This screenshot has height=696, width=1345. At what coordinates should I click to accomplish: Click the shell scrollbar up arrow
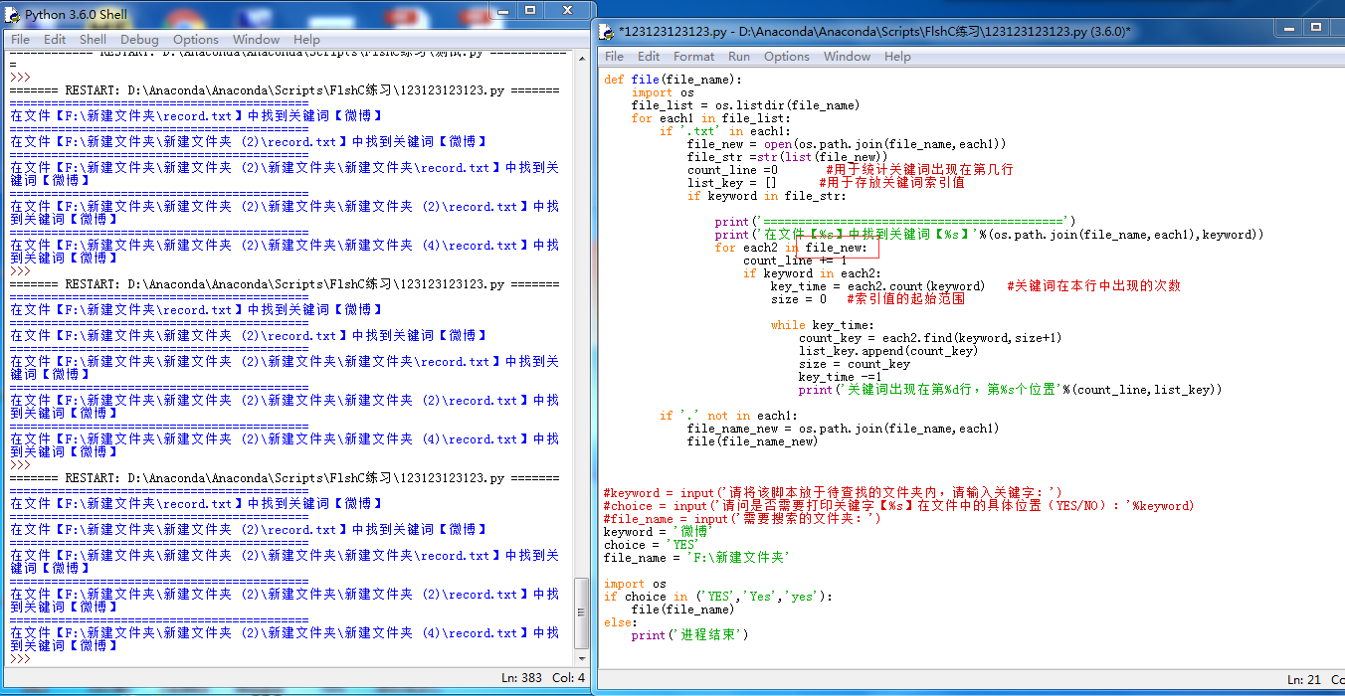[x=582, y=58]
